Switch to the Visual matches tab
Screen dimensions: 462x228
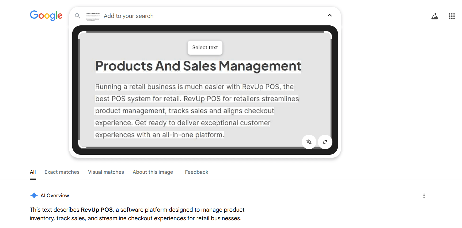[106, 172]
